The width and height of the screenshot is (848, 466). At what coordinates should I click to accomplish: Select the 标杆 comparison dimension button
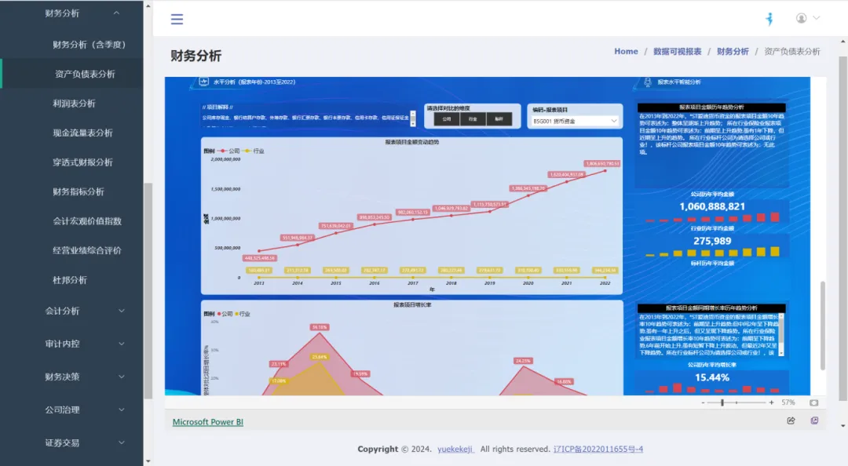coord(499,119)
